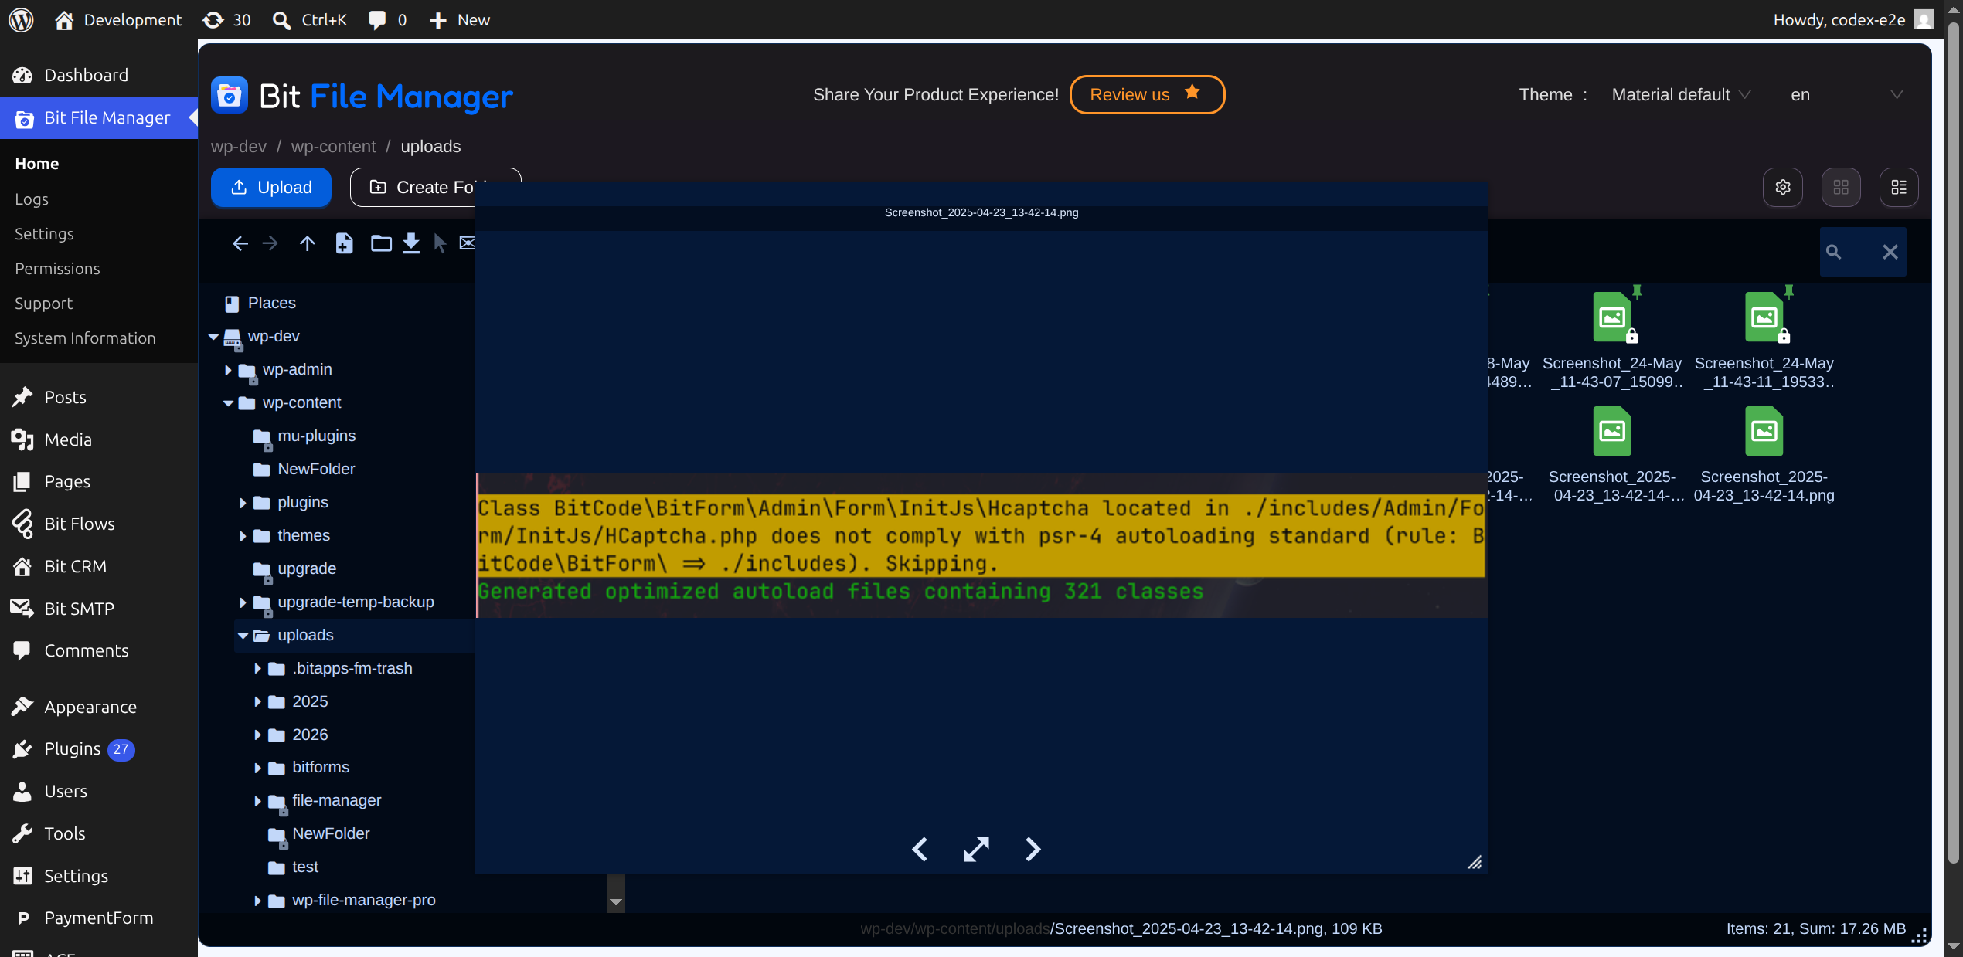Open the en language dropdown
This screenshot has width=1963, height=957.
point(1846,95)
